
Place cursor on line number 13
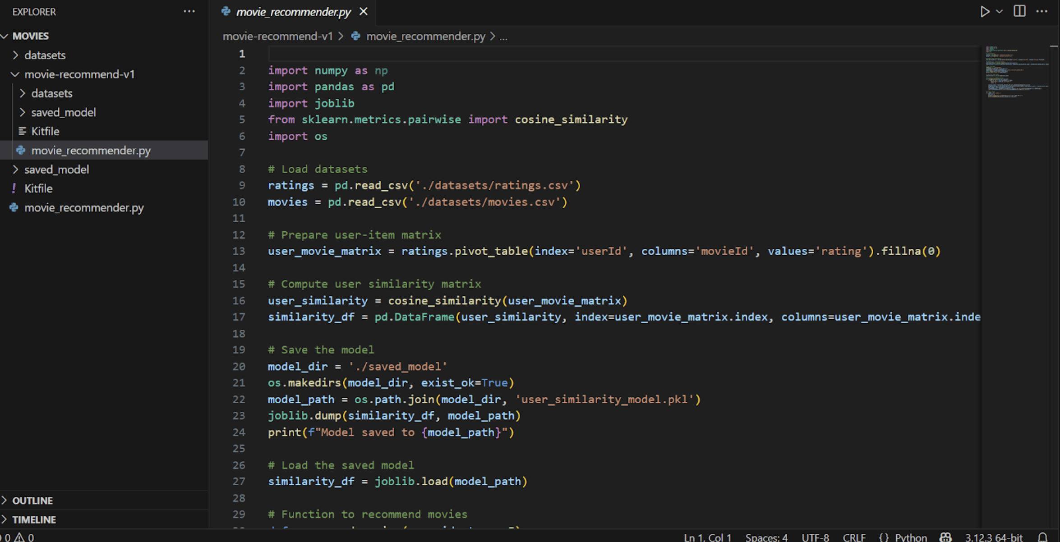pyautogui.click(x=239, y=251)
